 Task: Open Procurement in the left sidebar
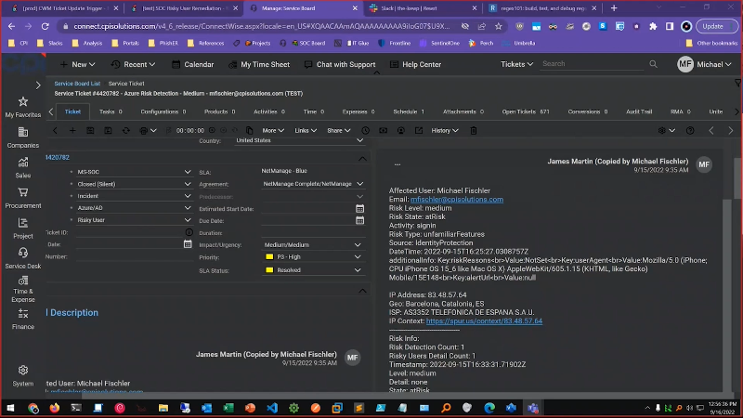pyautogui.click(x=22, y=196)
